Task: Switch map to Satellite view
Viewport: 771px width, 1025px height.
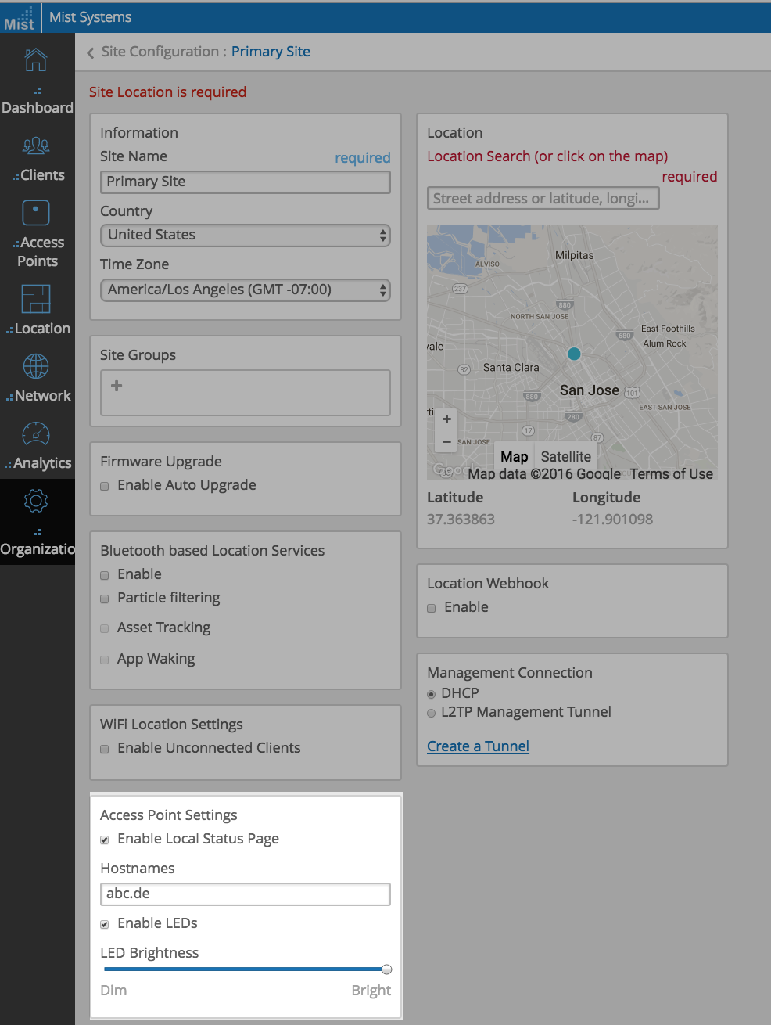Action: (565, 457)
